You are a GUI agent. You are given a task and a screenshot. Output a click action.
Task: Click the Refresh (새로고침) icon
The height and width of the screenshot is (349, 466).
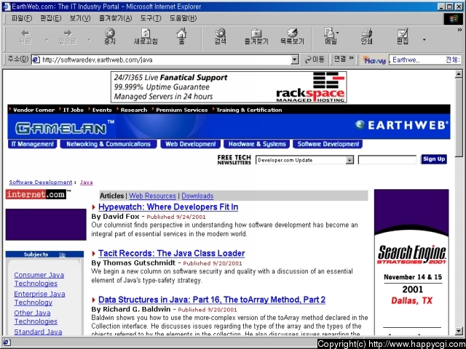[146, 37]
